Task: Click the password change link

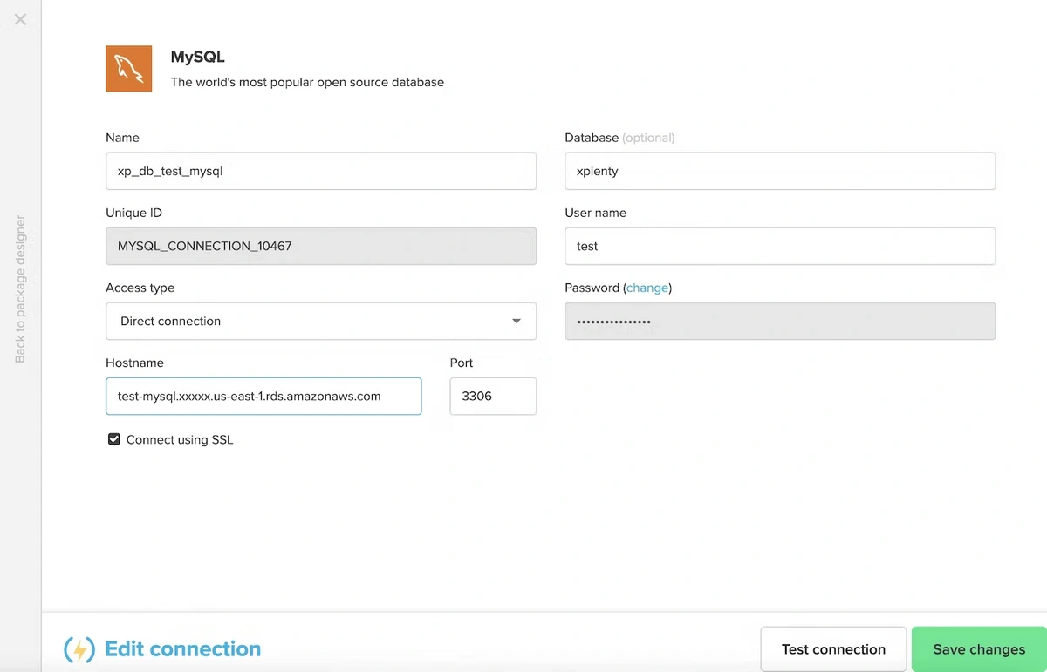Action: [x=647, y=288]
